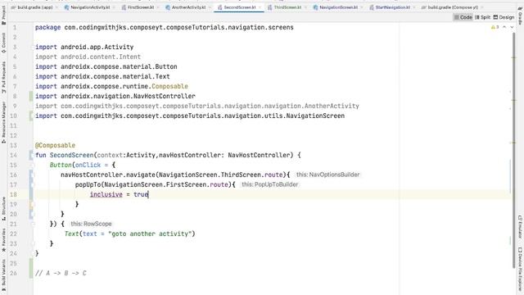The width and height of the screenshot is (524, 295).
Task: Collapse the navigate lambda fold on line 16
Action: (x=33, y=175)
